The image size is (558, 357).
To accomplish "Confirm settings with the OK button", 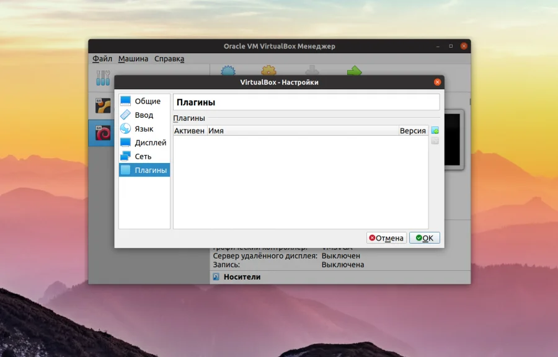I will [x=425, y=237].
